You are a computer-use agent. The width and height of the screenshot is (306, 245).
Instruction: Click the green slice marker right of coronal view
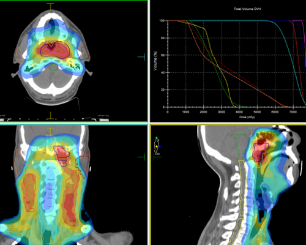[141, 157]
